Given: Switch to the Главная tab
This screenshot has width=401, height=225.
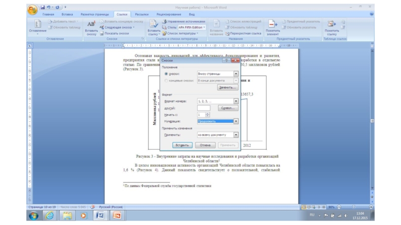Looking at the screenshot, I should 48,14.
